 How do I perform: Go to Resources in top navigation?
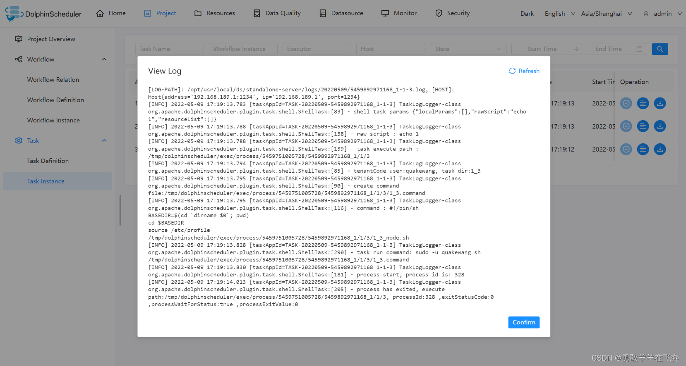pyautogui.click(x=215, y=13)
